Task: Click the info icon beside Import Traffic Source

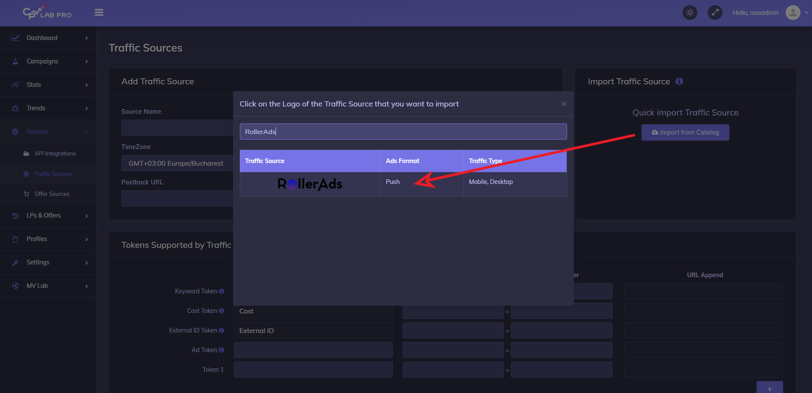Action: [x=679, y=81]
